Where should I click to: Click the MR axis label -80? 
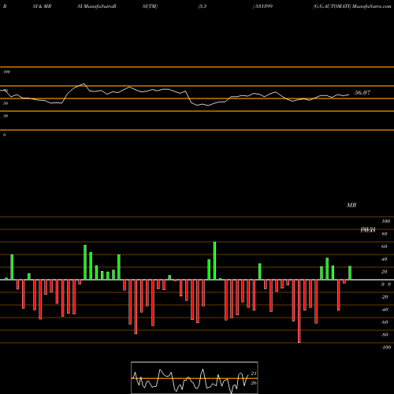(x=385, y=335)
